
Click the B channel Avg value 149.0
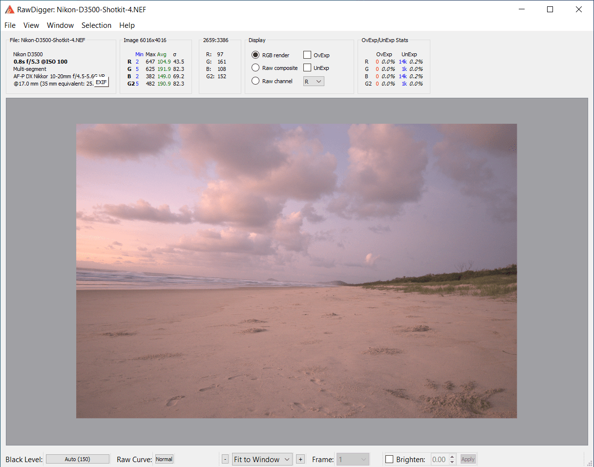(x=164, y=76)
